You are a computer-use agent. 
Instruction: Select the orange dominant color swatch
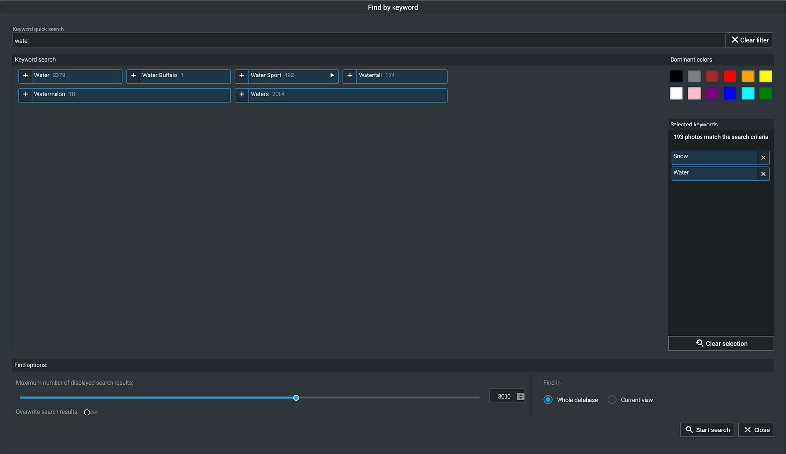tap(748, 76)
